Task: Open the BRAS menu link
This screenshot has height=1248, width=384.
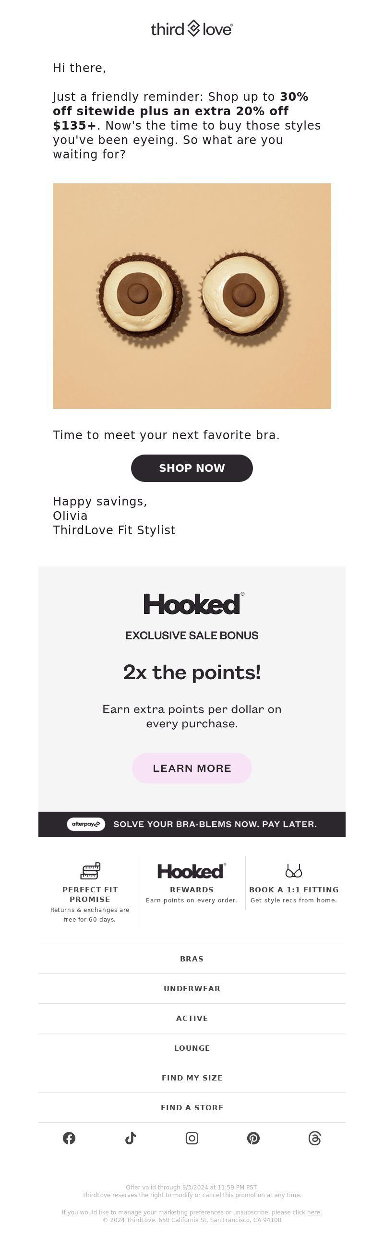Action: click(x=192, y=959)
